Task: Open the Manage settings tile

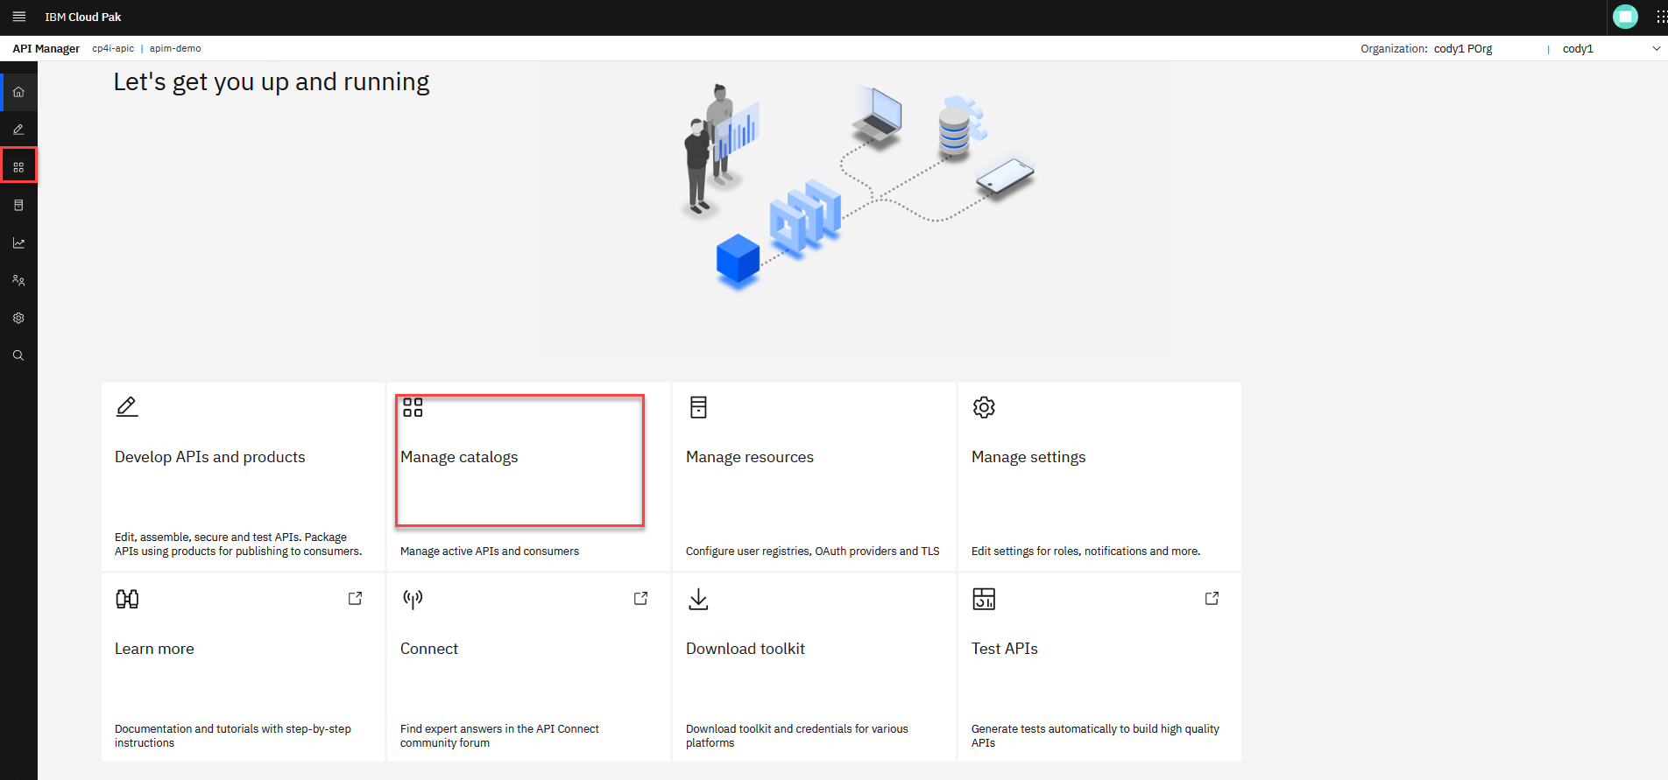Action: 1099,476
